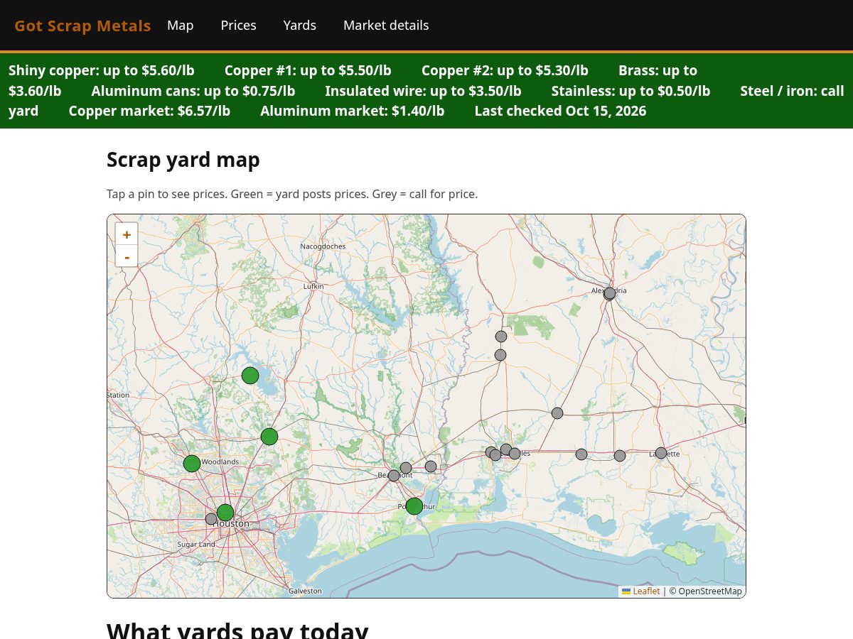
Task: Select small grey pin just west of Houston's green pin
Action: tap(211, 519)
